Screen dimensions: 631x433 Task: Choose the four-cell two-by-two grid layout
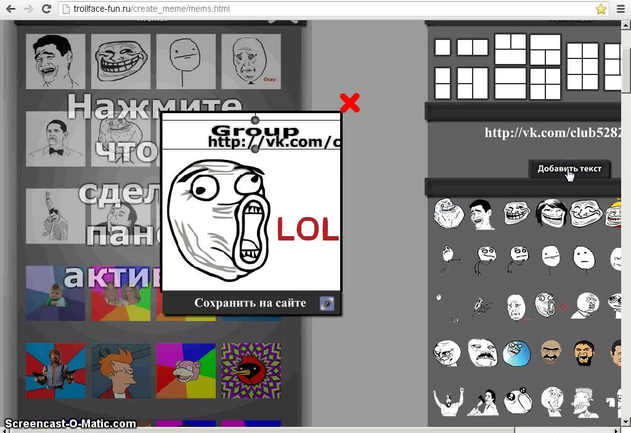pyautogui.click(x=545, y=84)
